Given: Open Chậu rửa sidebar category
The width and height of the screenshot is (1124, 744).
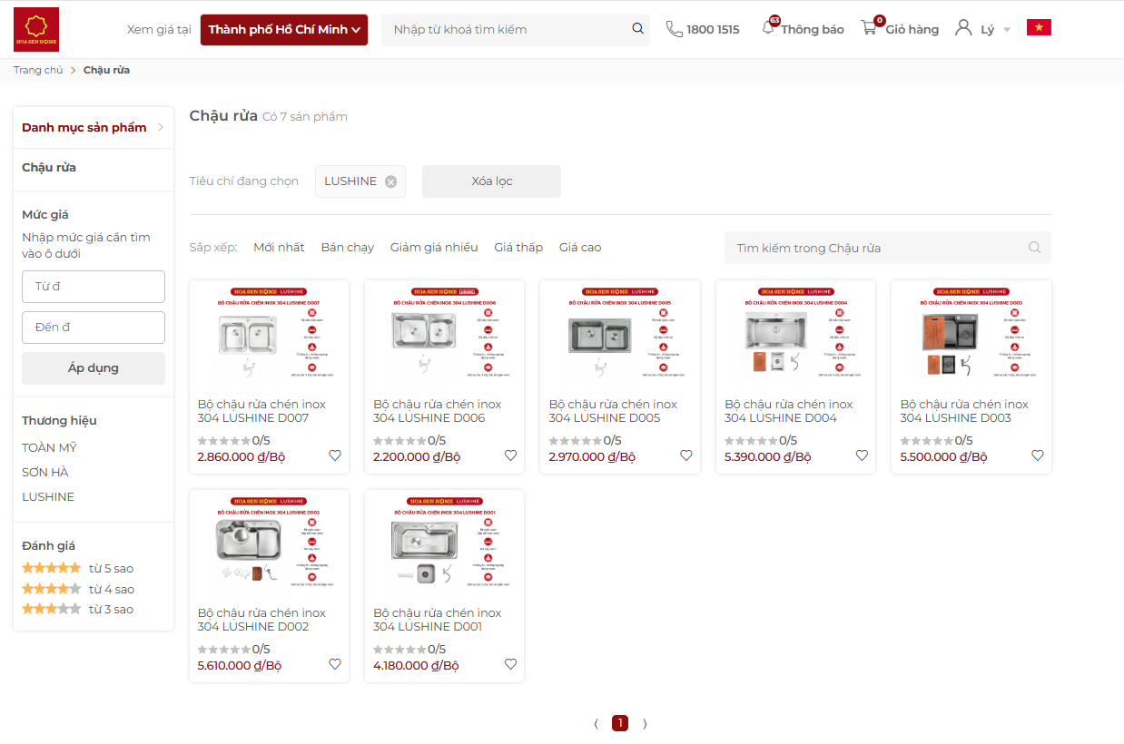Looking at the screenshot, I should click(49, 167).
